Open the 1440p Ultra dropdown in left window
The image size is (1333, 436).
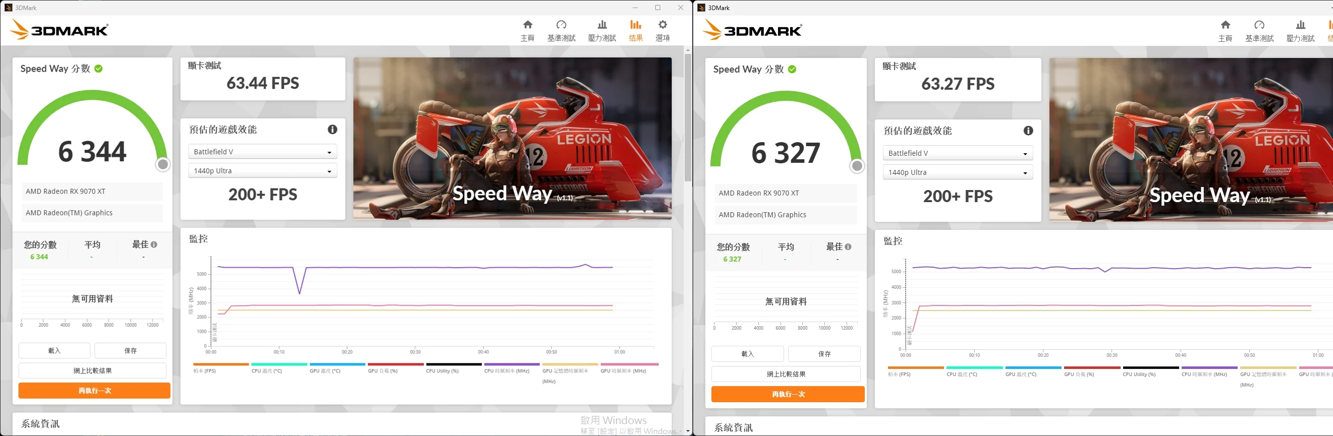262,171
